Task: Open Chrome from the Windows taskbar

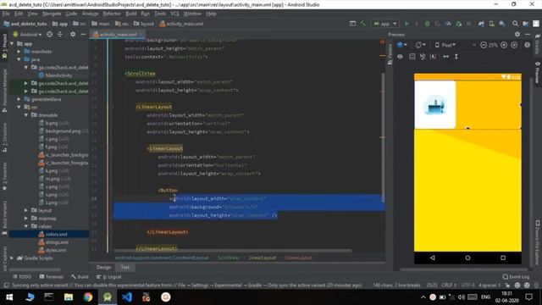Action: click(88, 297)
